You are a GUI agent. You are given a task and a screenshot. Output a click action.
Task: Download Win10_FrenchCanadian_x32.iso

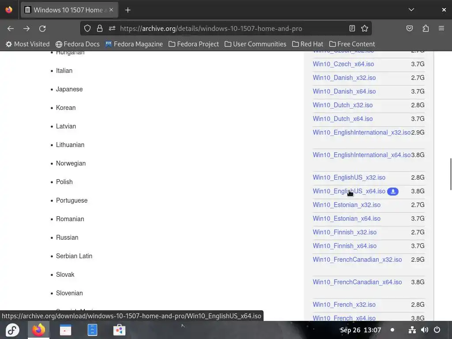click(357, 260)
